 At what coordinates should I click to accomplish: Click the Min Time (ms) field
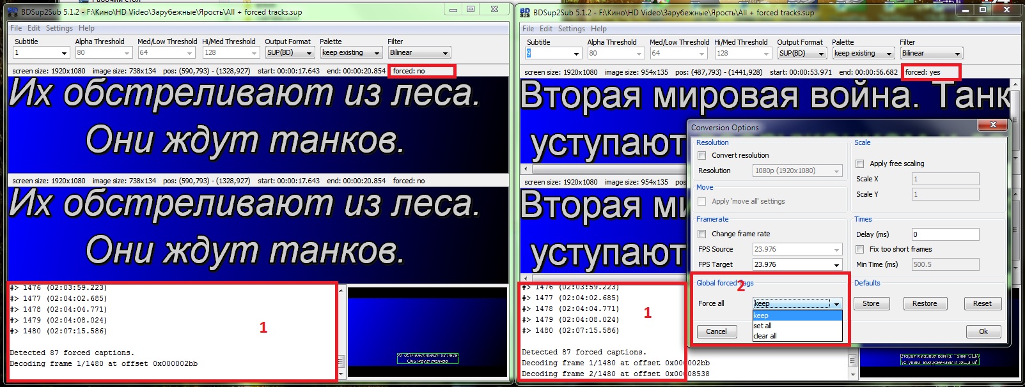point(945,264)
